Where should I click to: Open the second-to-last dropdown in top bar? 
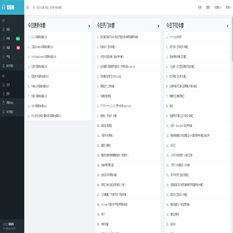pos(217,7)
